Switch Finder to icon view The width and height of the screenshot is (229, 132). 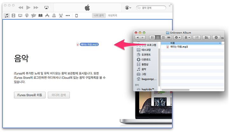point(152,38)
